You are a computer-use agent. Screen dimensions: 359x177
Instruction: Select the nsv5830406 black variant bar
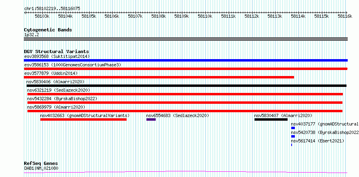click(187, 86)
